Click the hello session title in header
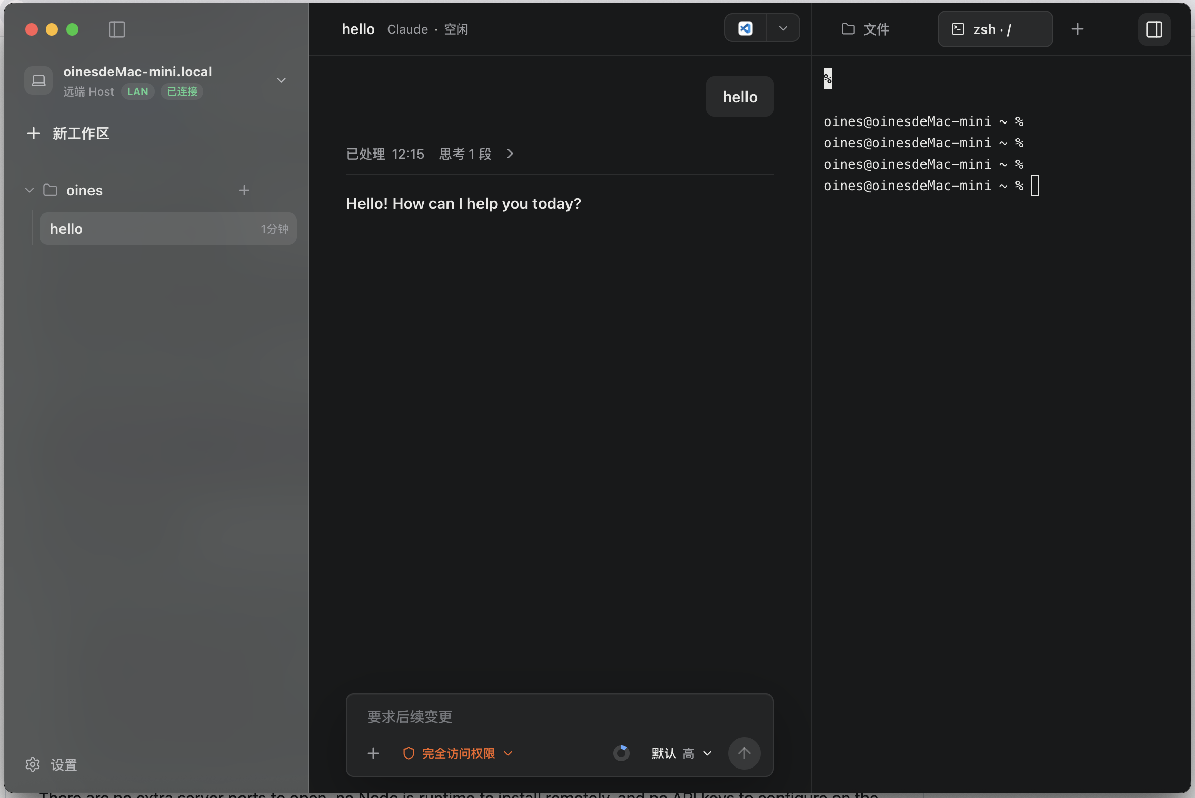This screenshot has width=1195, height=798. pos(358,29)
